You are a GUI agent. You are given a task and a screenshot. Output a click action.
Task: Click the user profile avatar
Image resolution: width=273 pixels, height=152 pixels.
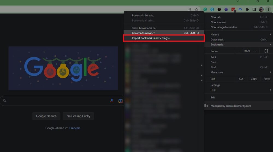click(261, 9)
